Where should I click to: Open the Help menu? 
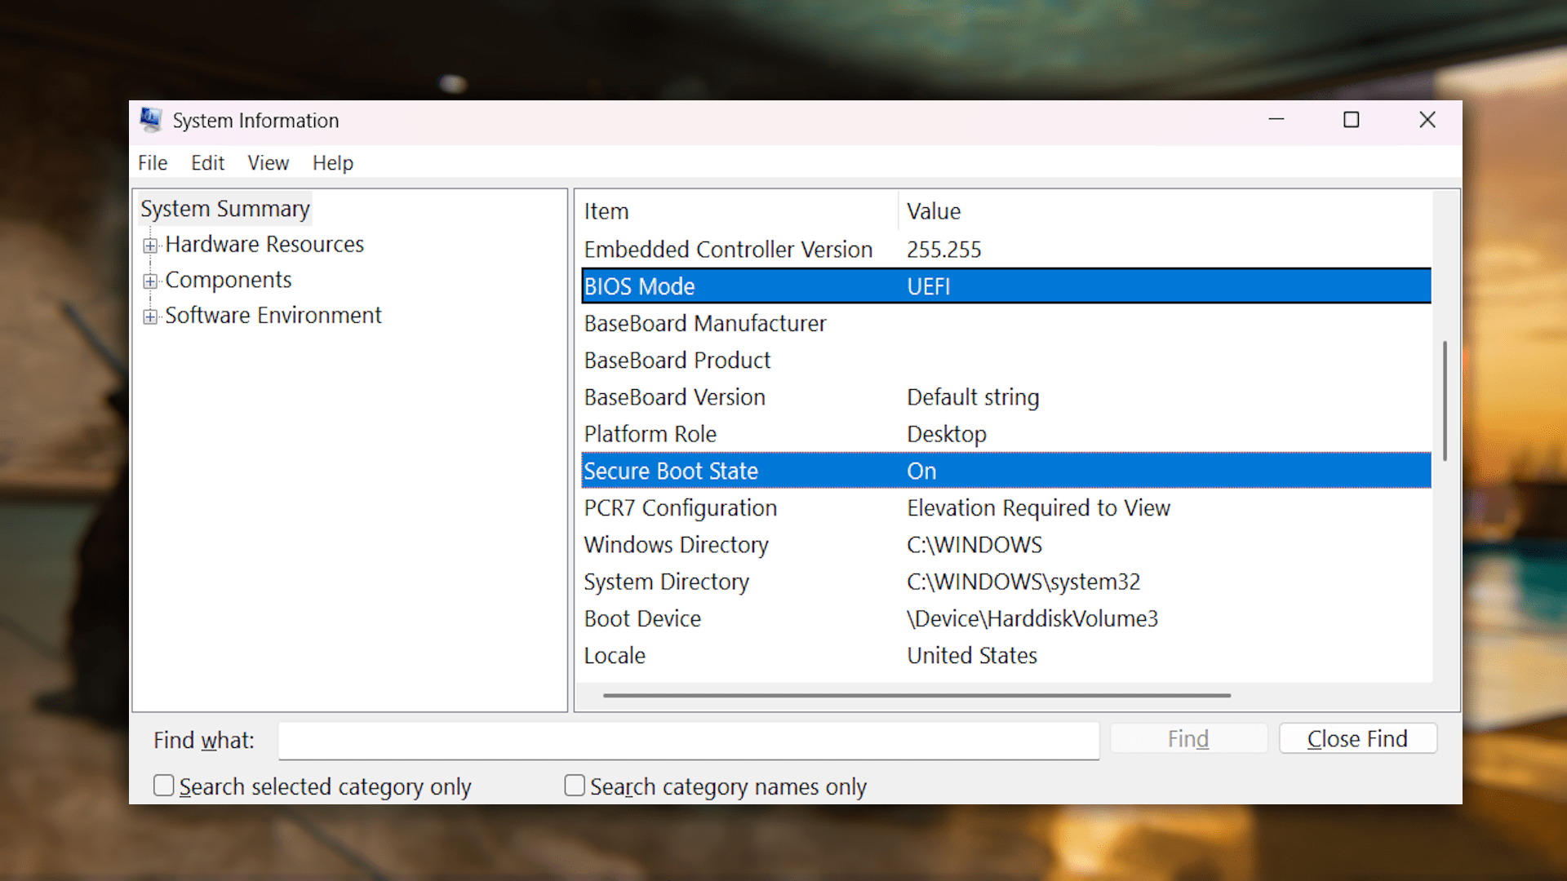pos(332,162)
